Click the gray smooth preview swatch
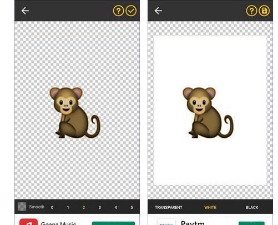The image size is (278, 225). [x=22, y=207]
